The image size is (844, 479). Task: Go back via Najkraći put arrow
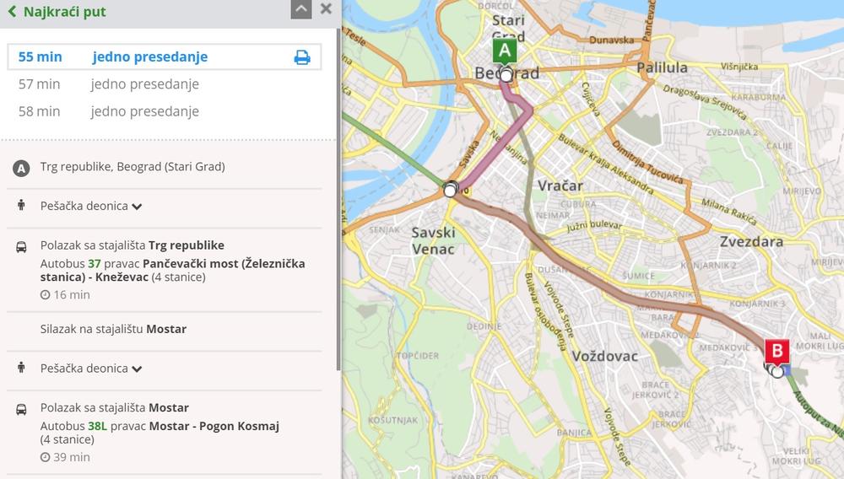click(x=12, y=11)
